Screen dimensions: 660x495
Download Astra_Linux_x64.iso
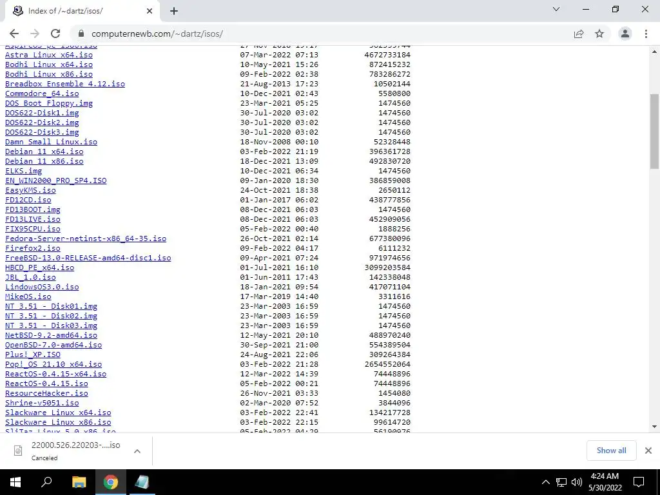pyautogui.click(x=49, y=55)
